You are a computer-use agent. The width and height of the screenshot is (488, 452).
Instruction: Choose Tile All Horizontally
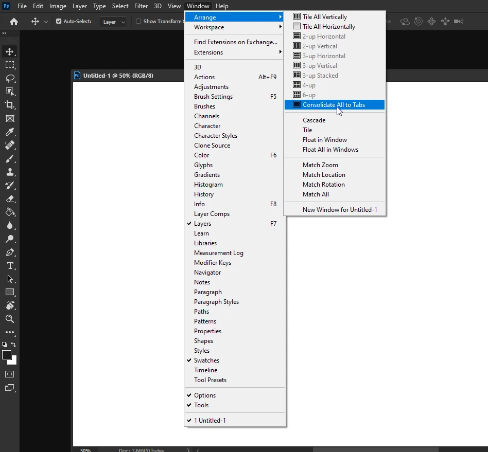click(335, 27)
